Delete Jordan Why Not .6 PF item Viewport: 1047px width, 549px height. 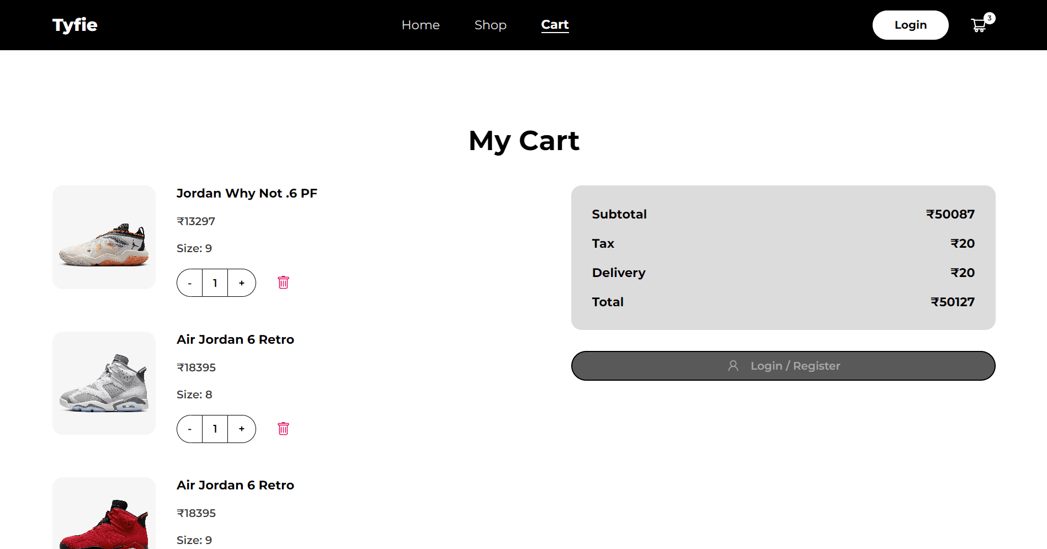[x=283, y=283]
